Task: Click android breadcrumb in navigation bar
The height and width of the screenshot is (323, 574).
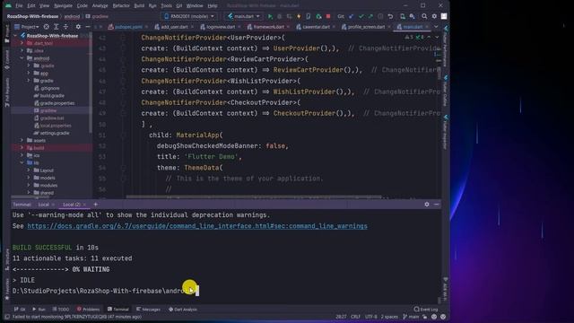Action: (72, 16)
